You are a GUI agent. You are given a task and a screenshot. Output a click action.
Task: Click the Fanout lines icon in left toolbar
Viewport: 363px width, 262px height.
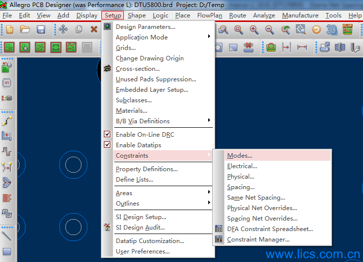click(x=6, y=198)
